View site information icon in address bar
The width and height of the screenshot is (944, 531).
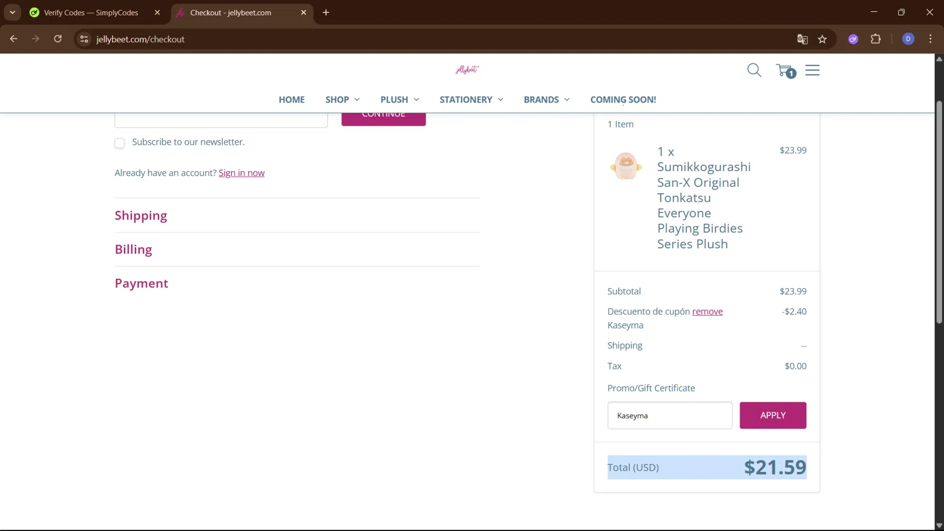84,39
